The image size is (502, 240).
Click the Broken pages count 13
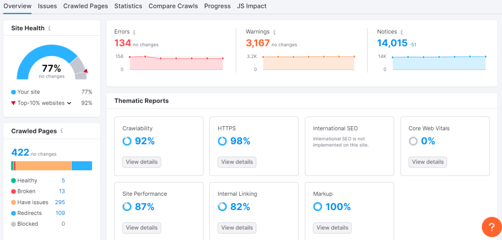click(62, 191)
